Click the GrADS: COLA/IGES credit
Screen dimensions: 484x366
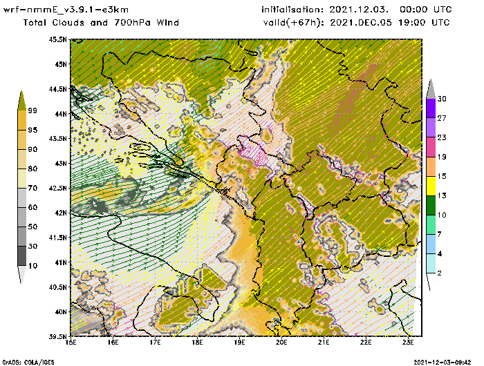click(x=28, y=363)
